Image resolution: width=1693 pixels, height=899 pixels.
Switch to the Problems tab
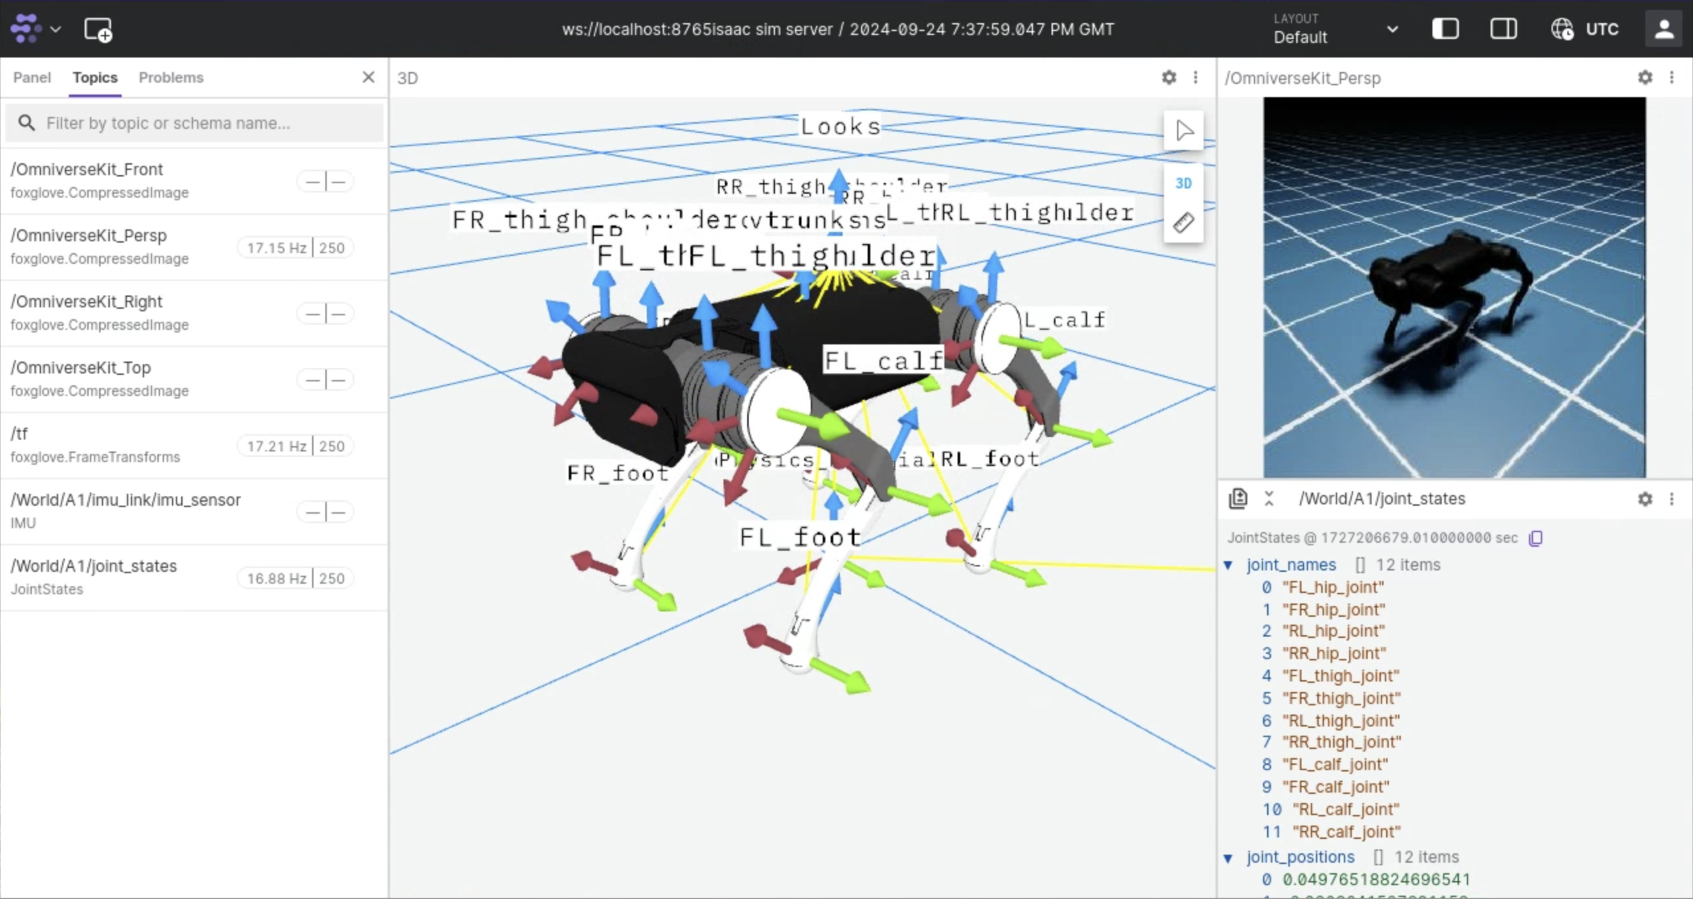pos(170,77)
